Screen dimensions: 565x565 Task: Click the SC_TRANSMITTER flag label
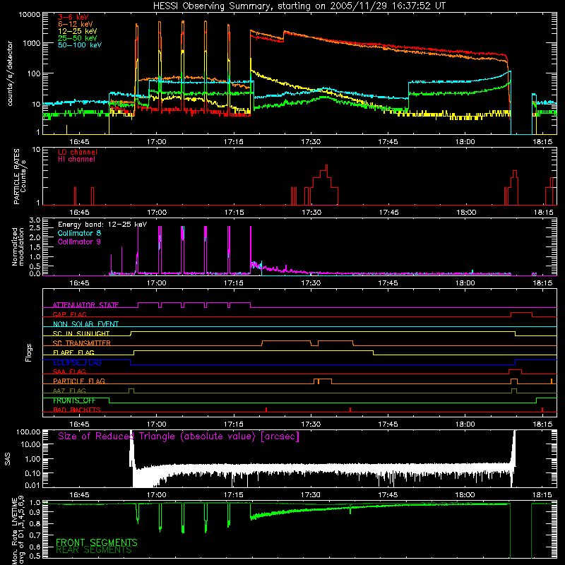pos(82,343)
